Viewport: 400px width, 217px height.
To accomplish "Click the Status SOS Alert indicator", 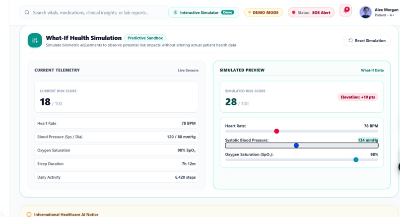I will coord(311,12).
